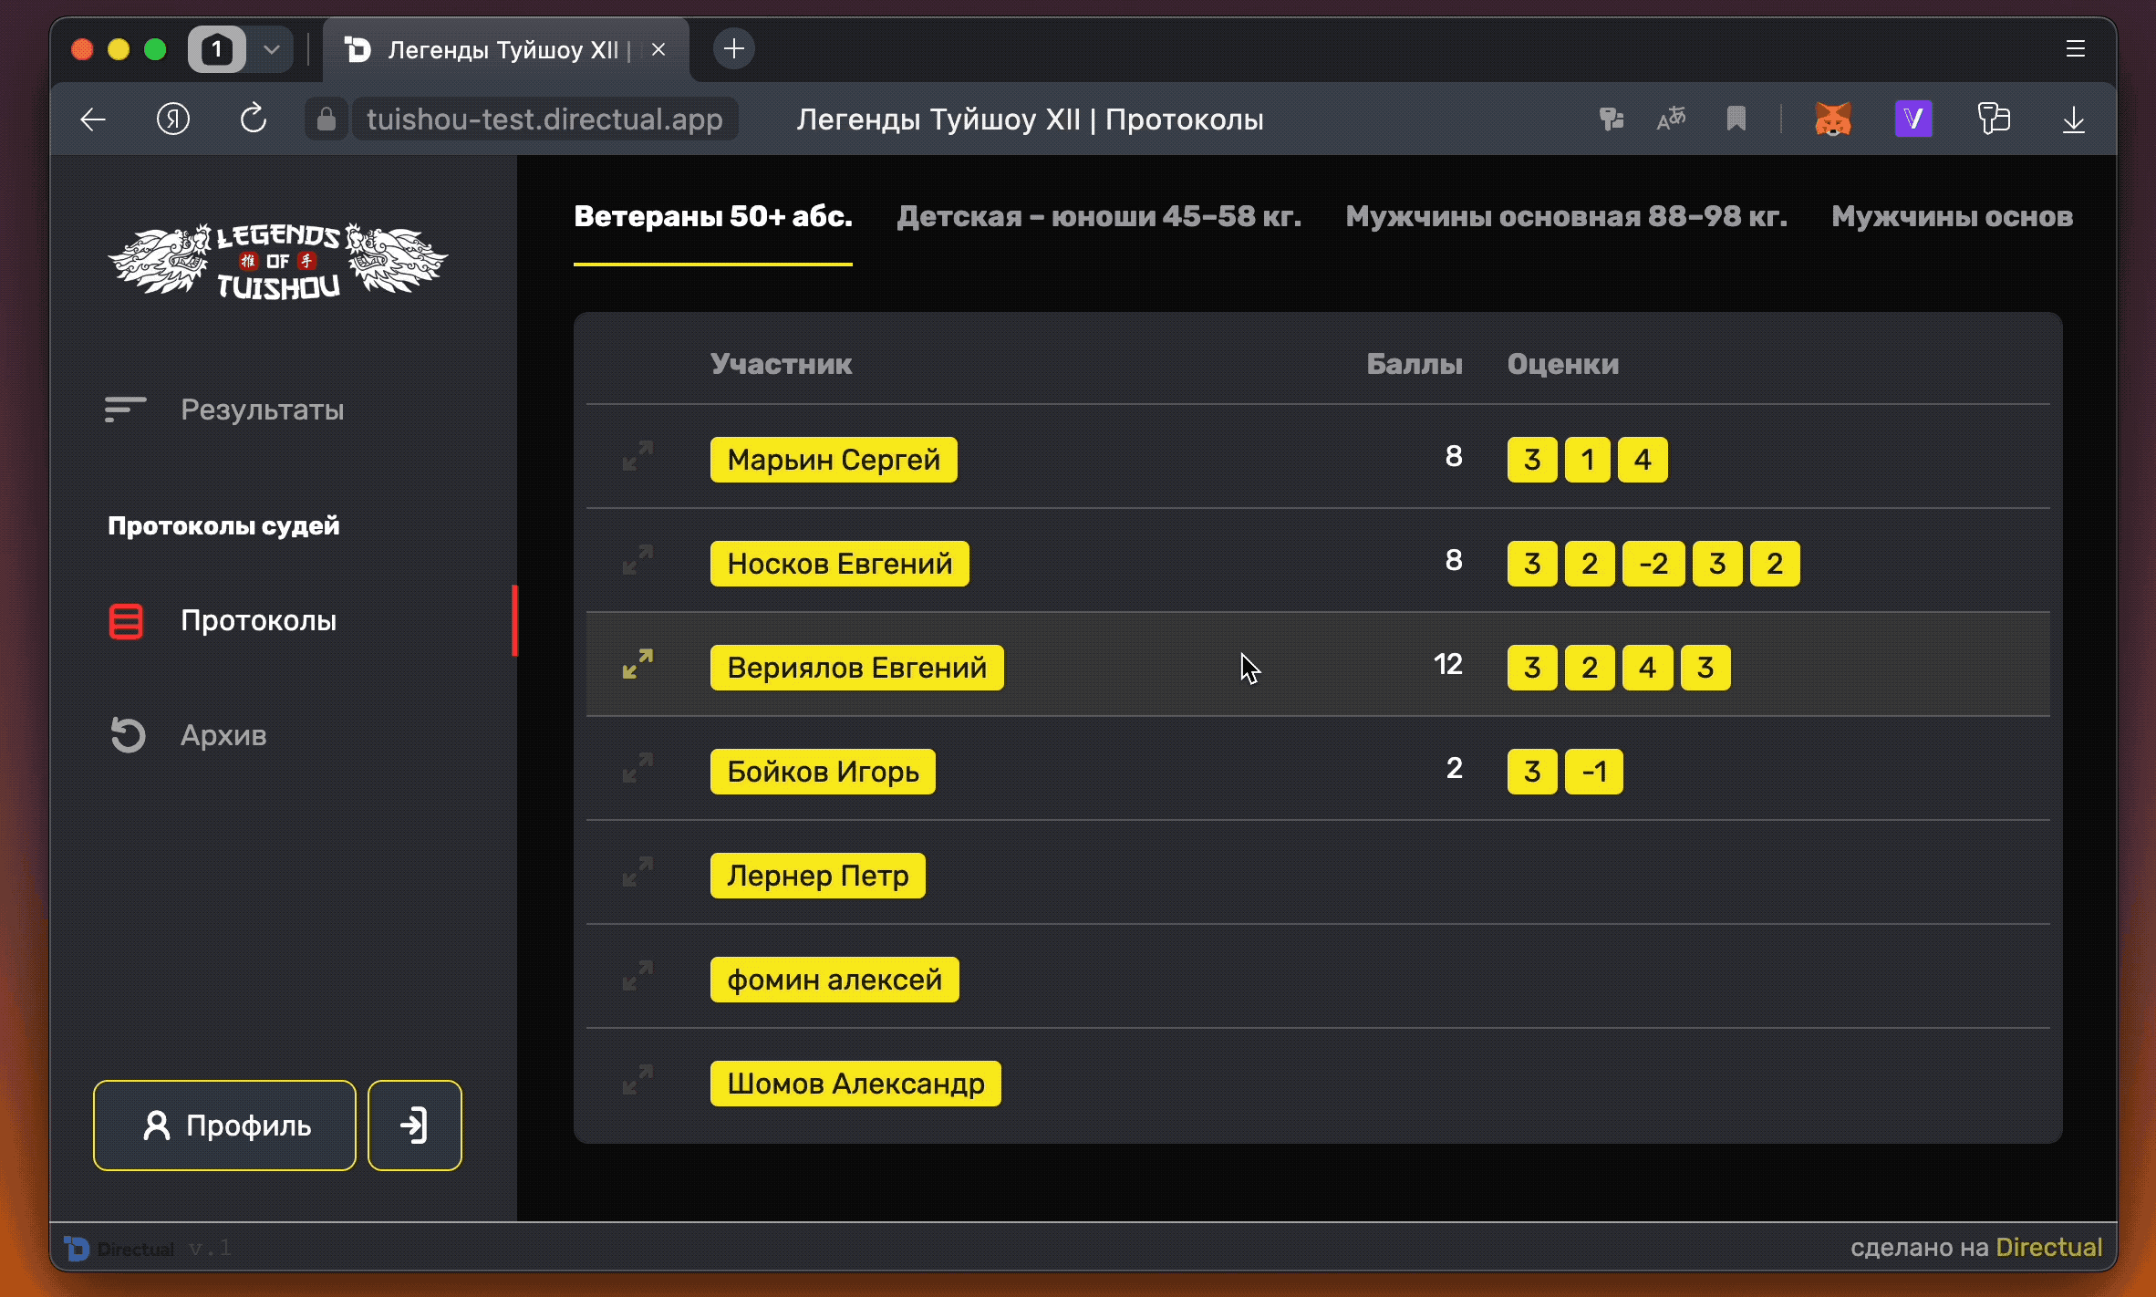Reload the page with refresh icon
Viewport: 2156px width, 1297px height.
(x=254, y=119)
